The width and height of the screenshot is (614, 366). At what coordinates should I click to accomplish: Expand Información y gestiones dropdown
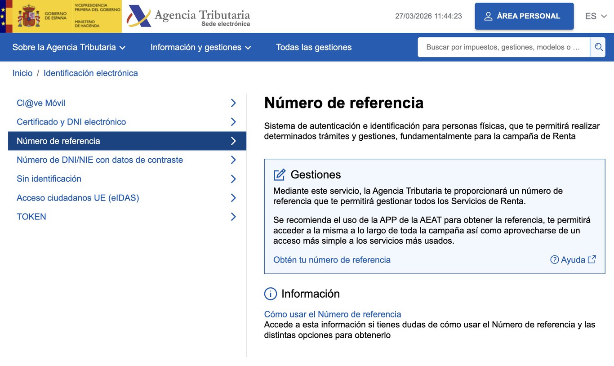pos(200,47)
